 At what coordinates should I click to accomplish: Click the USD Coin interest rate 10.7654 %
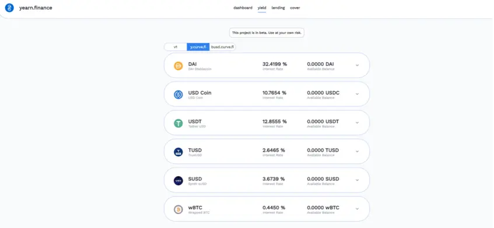coord(274,93)
